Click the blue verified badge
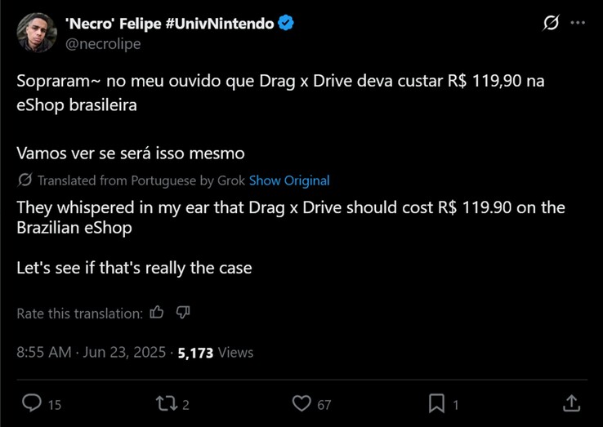This screenshot has width=603, height=427. tap(286, 24)
